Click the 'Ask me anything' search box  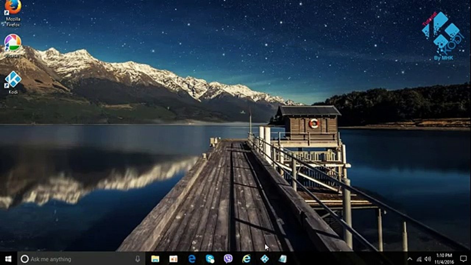point(82,259)
